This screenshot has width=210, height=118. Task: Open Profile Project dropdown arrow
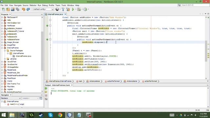click(x=88, y=10)
